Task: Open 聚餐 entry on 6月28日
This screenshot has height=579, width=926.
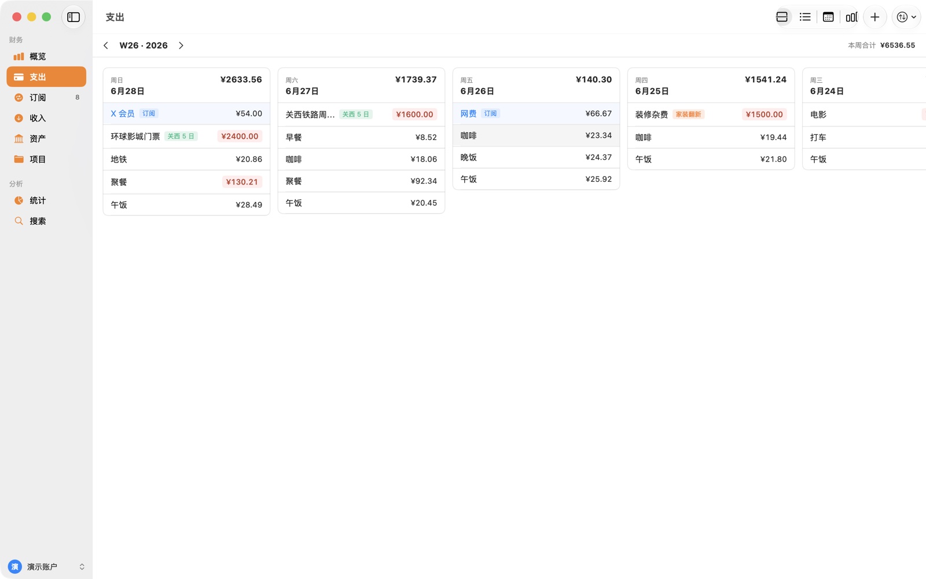Action: tap(186, 182)
